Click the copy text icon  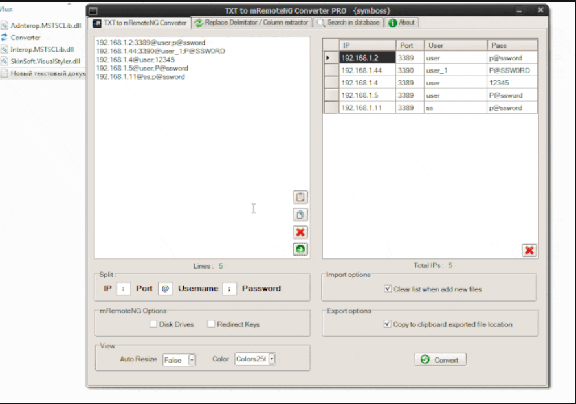300,215
